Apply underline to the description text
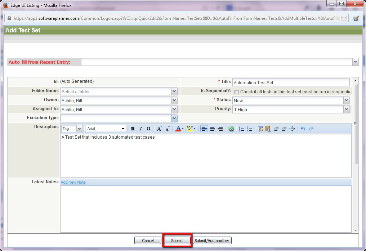This screenshot has width=366, height=251. pos(148,129)
